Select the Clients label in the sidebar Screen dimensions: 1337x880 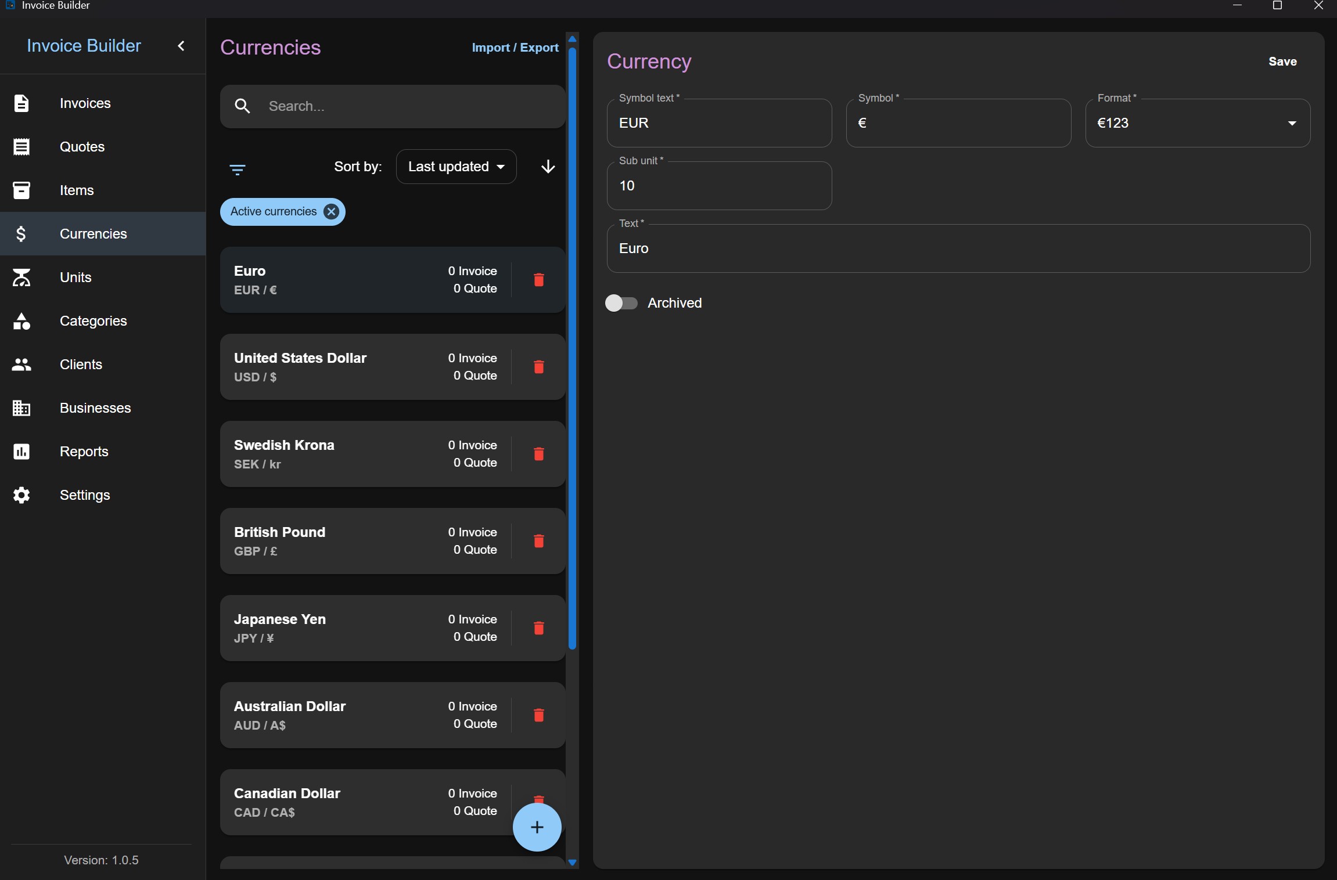pyautogui.click(x=81, y=365)
